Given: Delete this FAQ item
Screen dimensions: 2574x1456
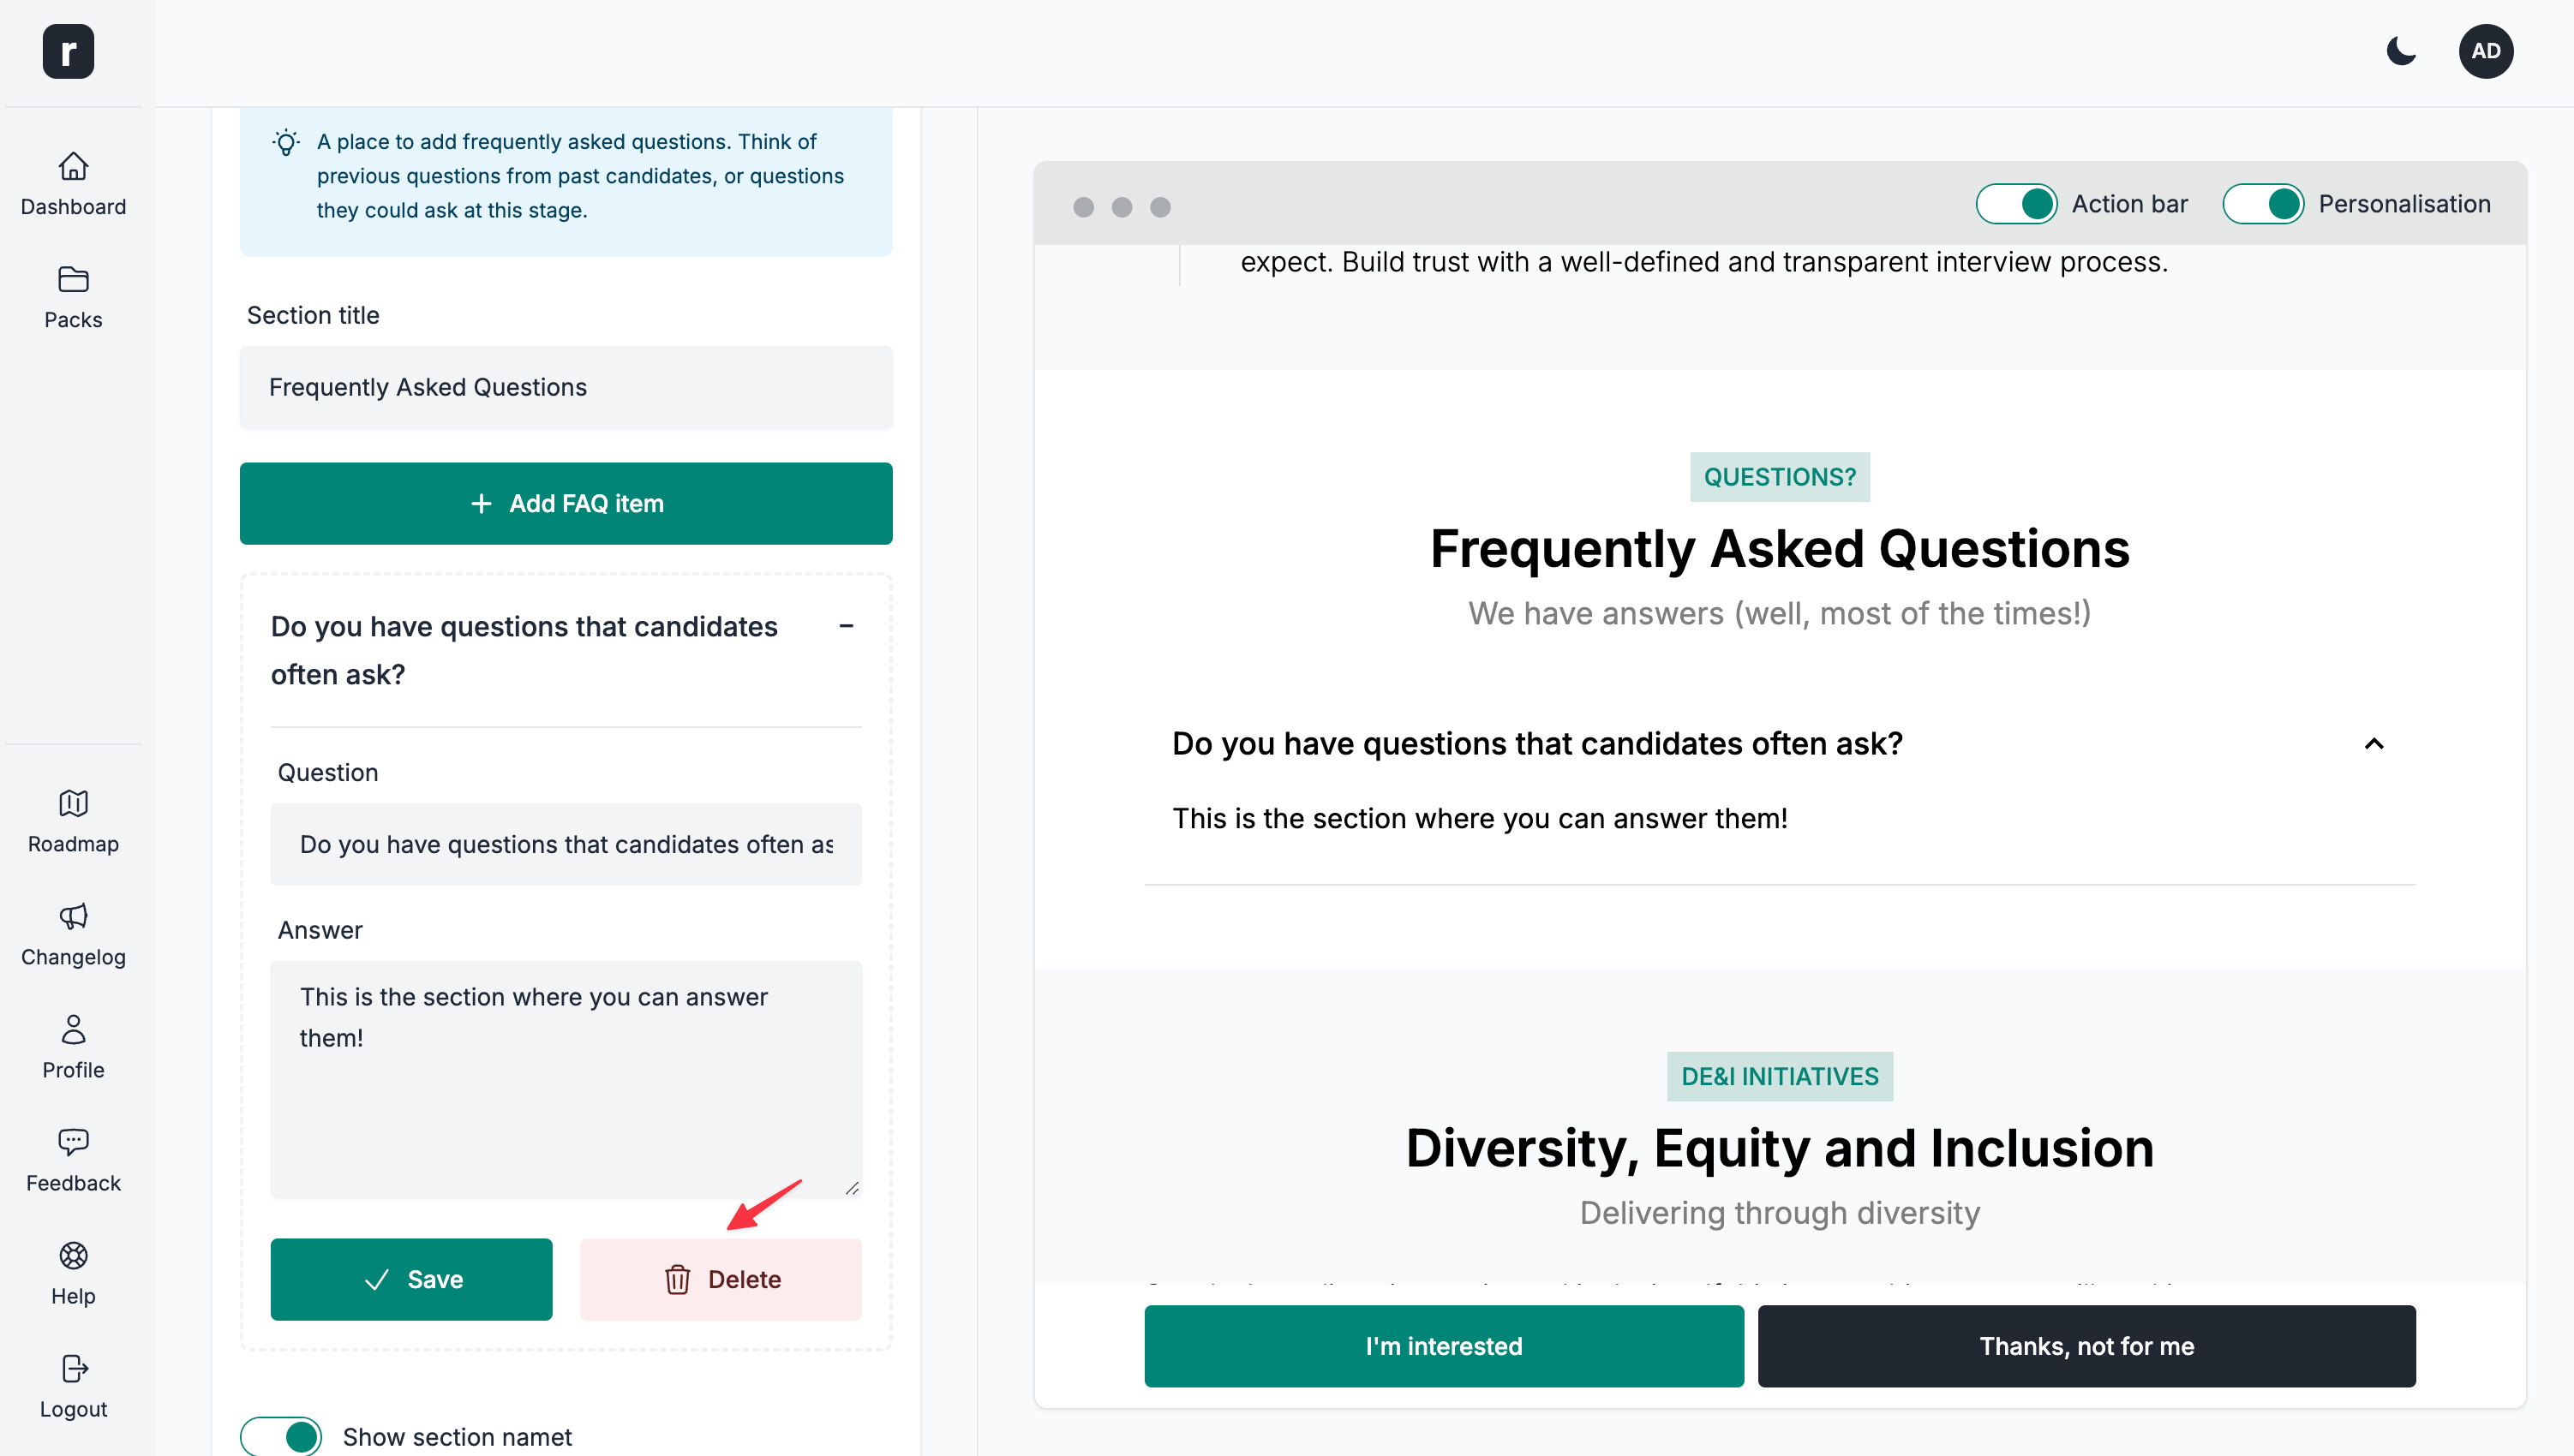Looking at the screenshot, I should [721, 1279].
